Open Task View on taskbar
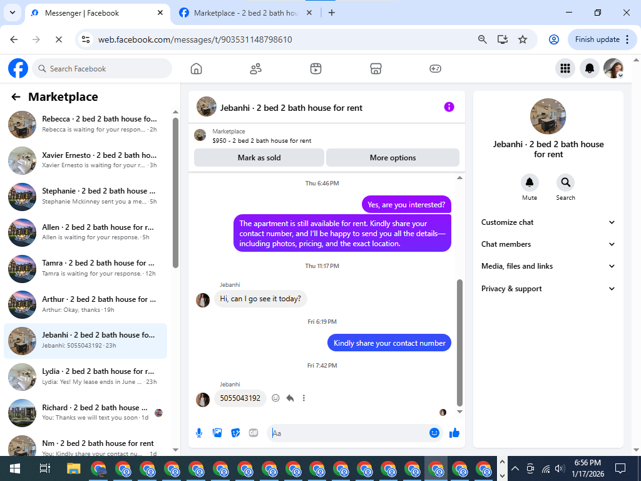The height and width of the screenshot is (481, 641). [44, 468]
